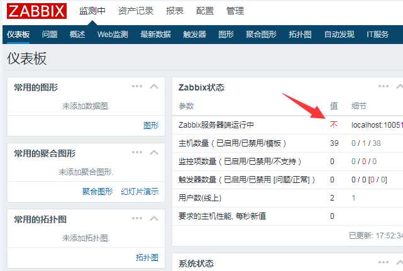Open the 聚合图形 submenu tab

261,35
